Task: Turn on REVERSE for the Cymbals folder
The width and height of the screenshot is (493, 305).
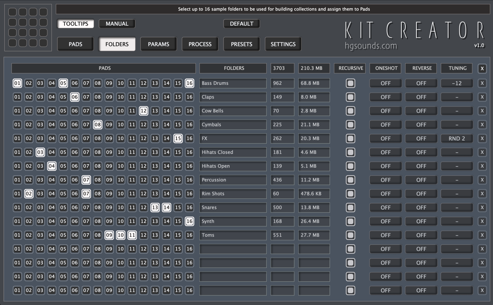Action: pos(421,124)
